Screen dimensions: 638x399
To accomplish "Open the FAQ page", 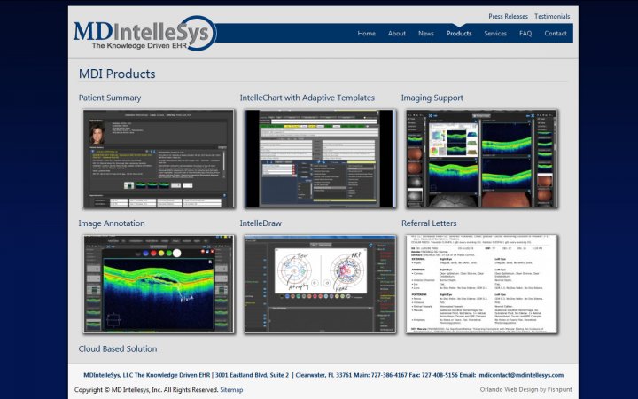I will [525, 34].
